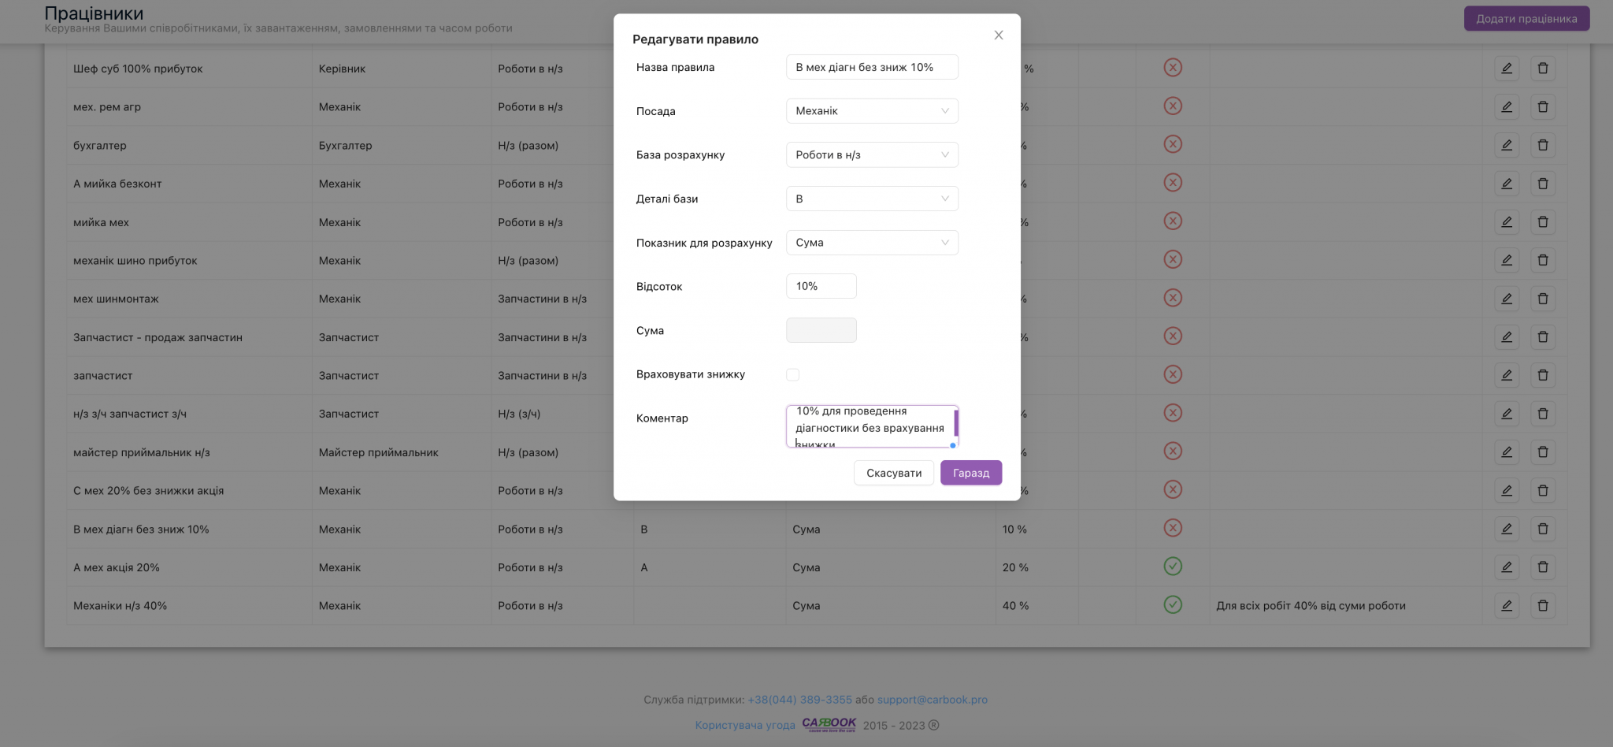Toggle the 'Враховувати знижку' checkbox
The height and width of the screenshot is (747, 1613).
click(x=792, y=375)
